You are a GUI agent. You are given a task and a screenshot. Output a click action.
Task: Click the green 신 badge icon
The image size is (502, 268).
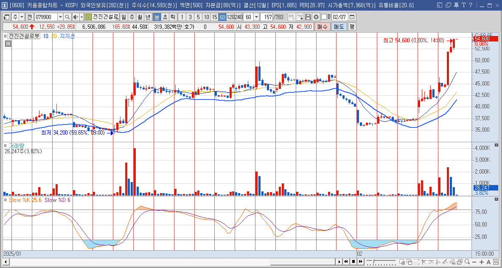(88, 17)
